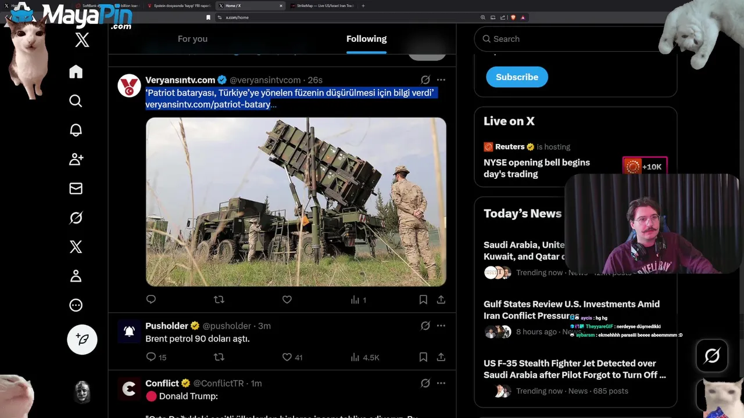744x418 pixels.
Task: Click Grok icon on Veryansıntv post
Action: pyautogui.click(x=425, y=80)
